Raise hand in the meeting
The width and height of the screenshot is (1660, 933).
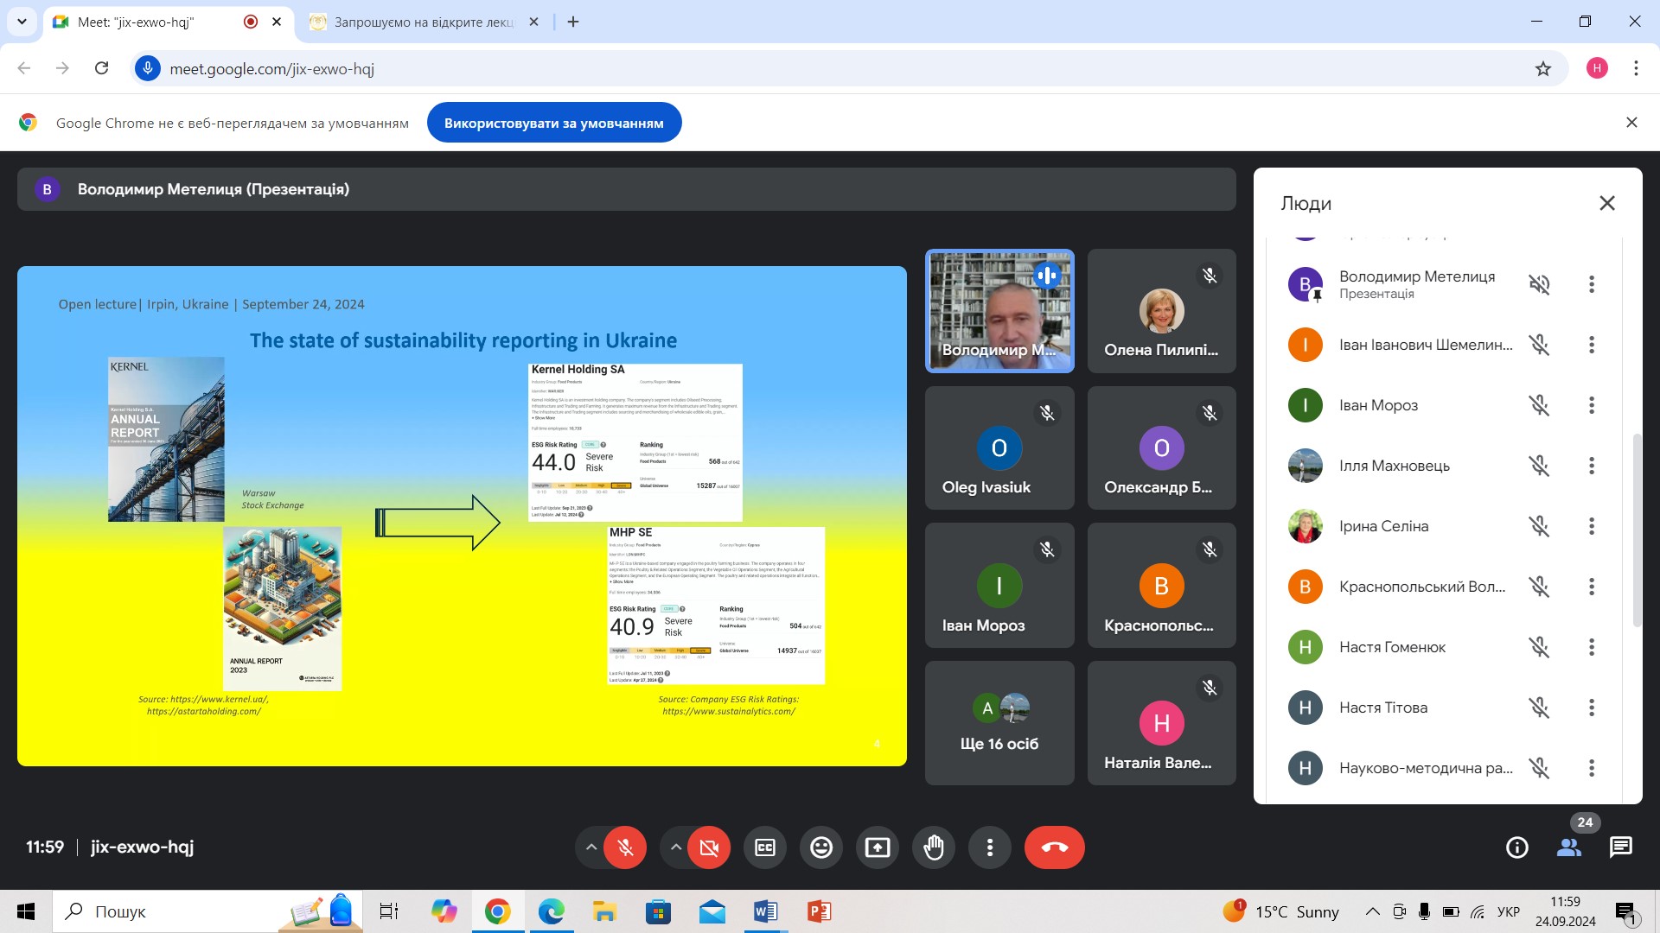[934, 847]
